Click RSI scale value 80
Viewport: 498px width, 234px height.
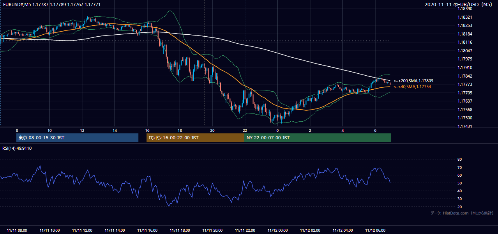[459, 160]
